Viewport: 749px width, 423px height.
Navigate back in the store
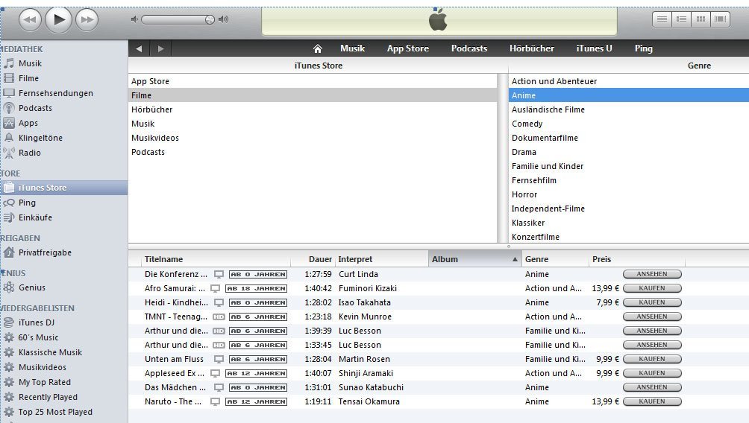click(139, 48)
